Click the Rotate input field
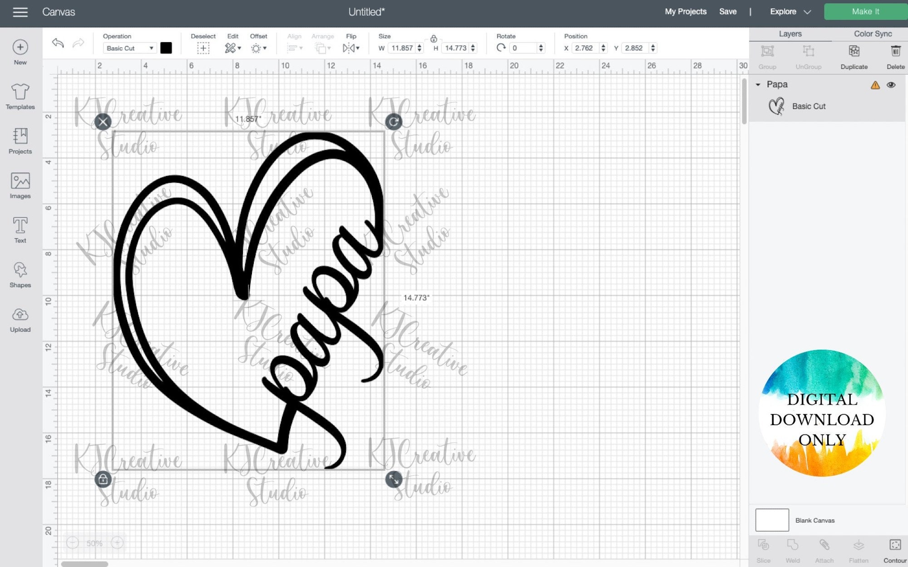 (522, 48)
